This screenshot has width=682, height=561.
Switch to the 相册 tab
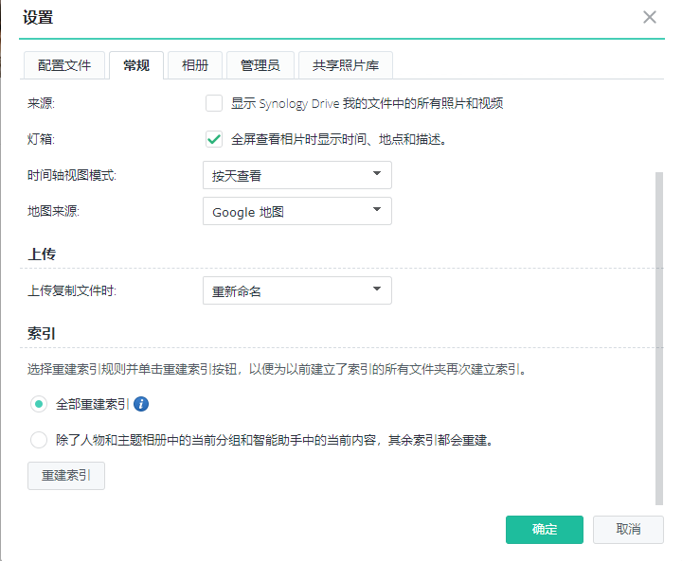[x=195, y=65]
